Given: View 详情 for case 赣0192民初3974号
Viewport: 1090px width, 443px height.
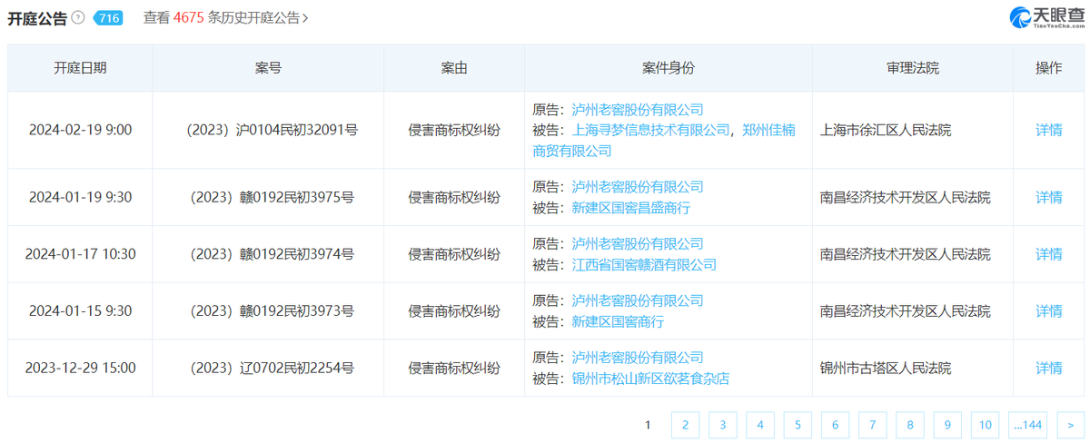Looking at the screenshot, I should click(x=1048, y=254).
